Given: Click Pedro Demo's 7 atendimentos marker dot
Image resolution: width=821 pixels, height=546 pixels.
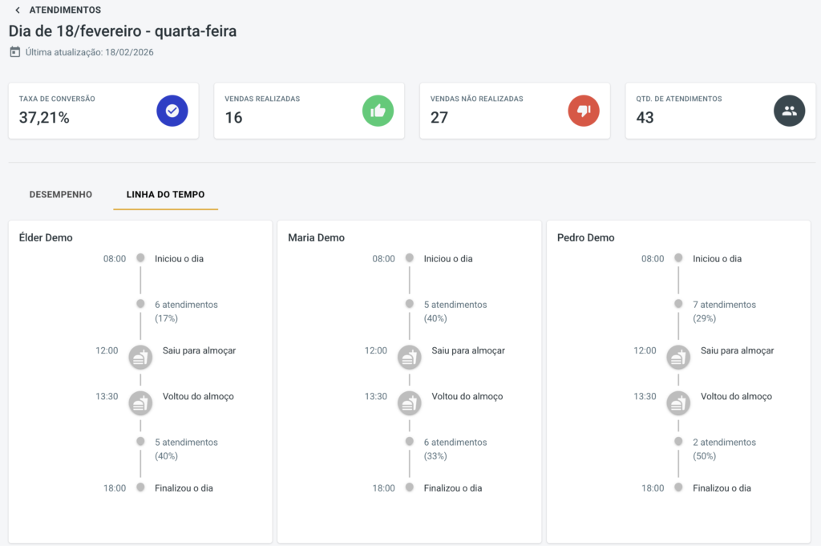Looking at the screenshot, I should [678, 304].
